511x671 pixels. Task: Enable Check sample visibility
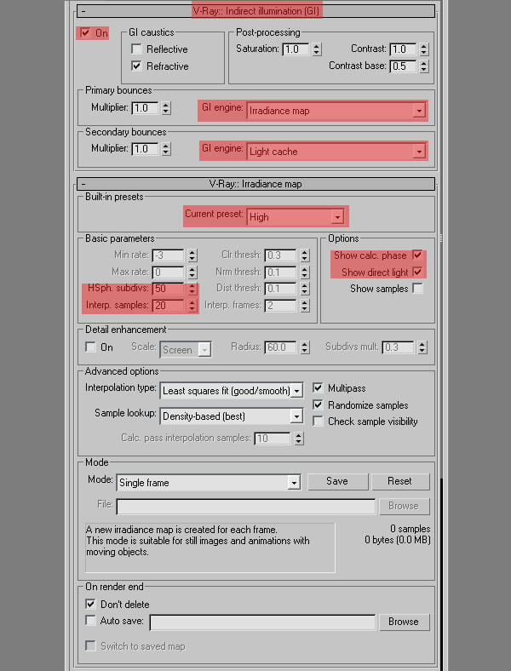(x=318, y=422)
